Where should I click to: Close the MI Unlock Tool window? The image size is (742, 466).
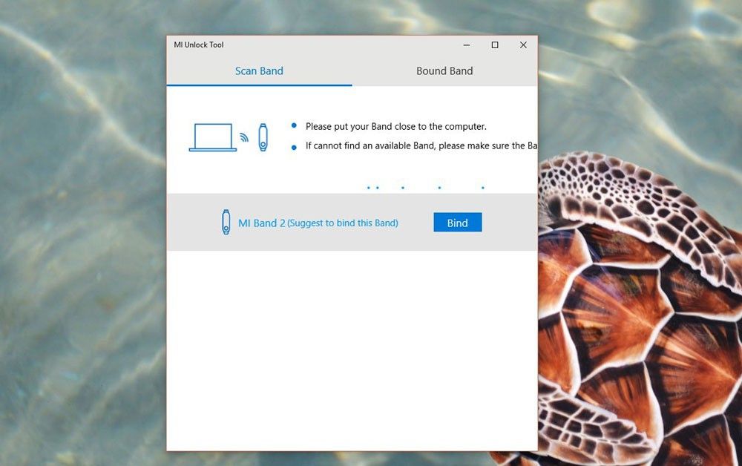[x=523, y=45]
